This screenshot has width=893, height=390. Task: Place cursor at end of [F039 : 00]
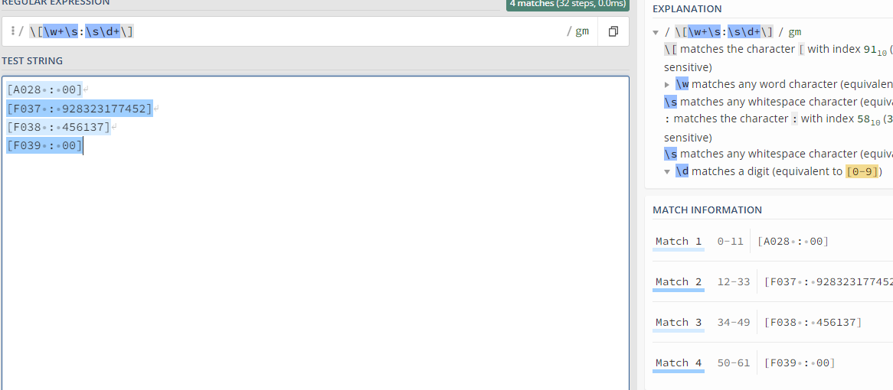(83, 145)
